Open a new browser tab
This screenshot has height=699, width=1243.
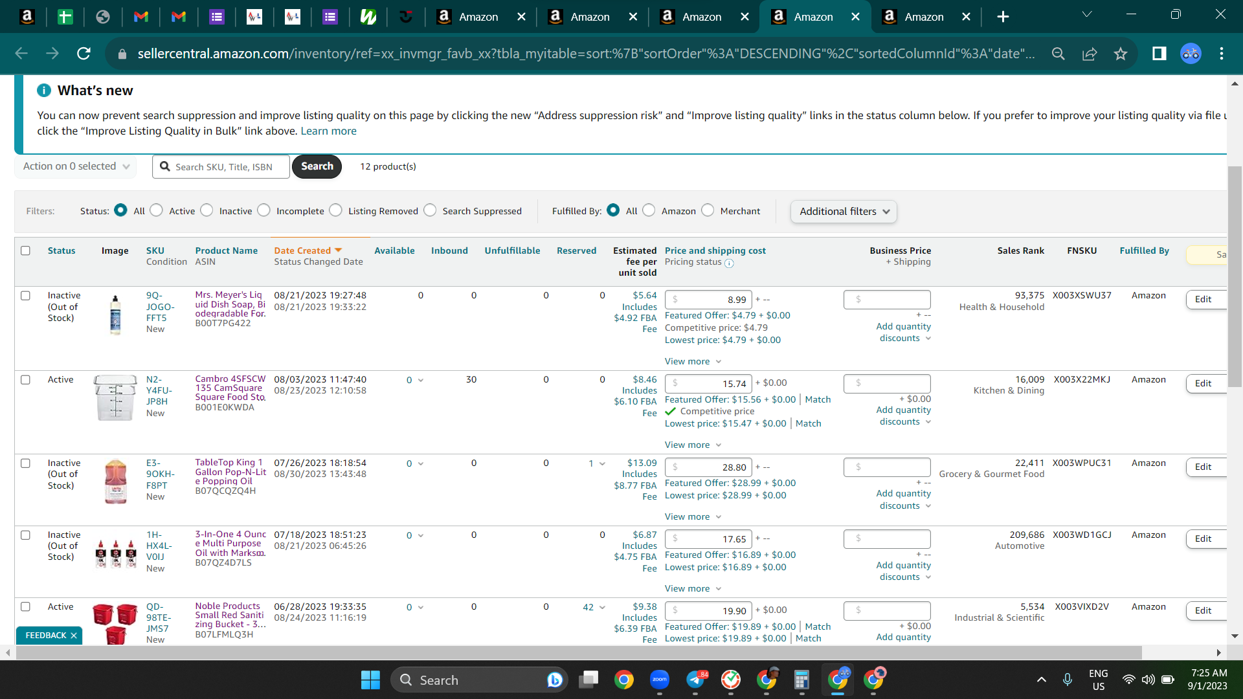pyautogui.click(x=1003, y=17)
